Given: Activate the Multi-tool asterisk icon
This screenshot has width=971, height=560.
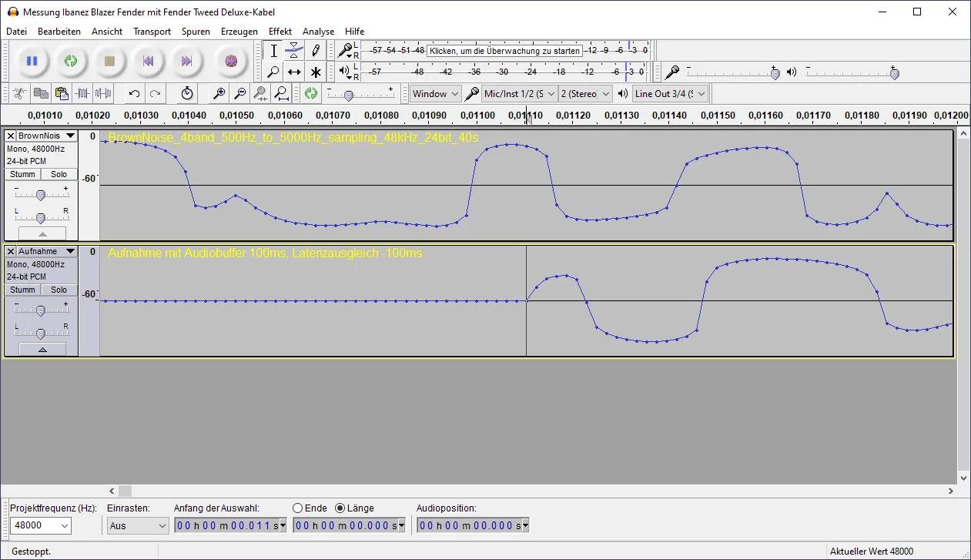Looking at the screenshot, I should coord(316,72).
